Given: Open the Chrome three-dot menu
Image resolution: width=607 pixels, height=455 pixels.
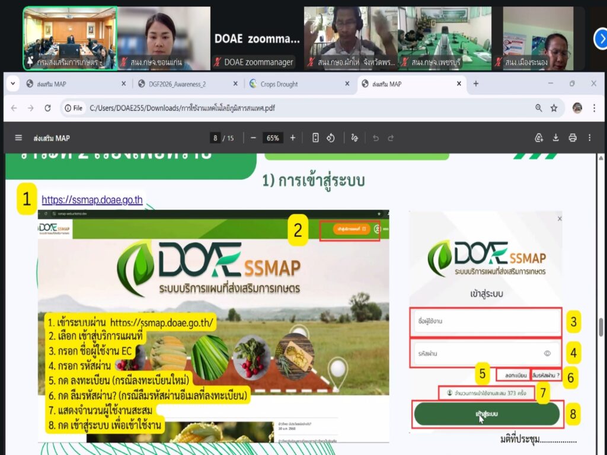Looking at the screenshot, I should [594, 108].
